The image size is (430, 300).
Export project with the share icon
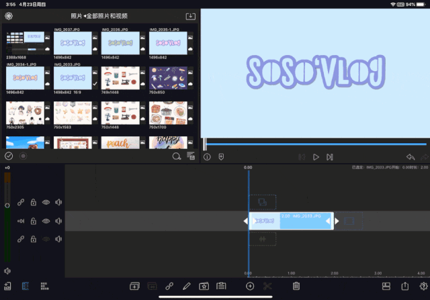click(x=404, y=287)
